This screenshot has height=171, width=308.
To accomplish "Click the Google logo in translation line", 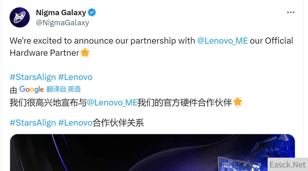I will click(32, 89).
